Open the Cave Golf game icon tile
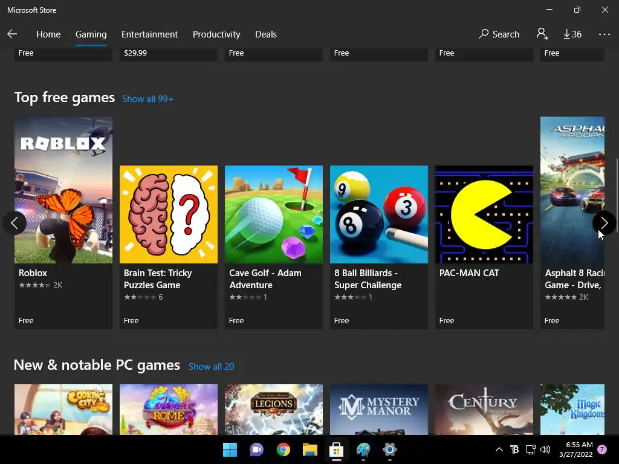Image resolution: width=619 pixels, height=464 pixels. point(274,214)
